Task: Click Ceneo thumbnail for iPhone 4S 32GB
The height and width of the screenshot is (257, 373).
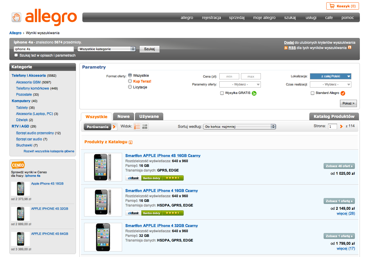Action: tap(20, 214)
